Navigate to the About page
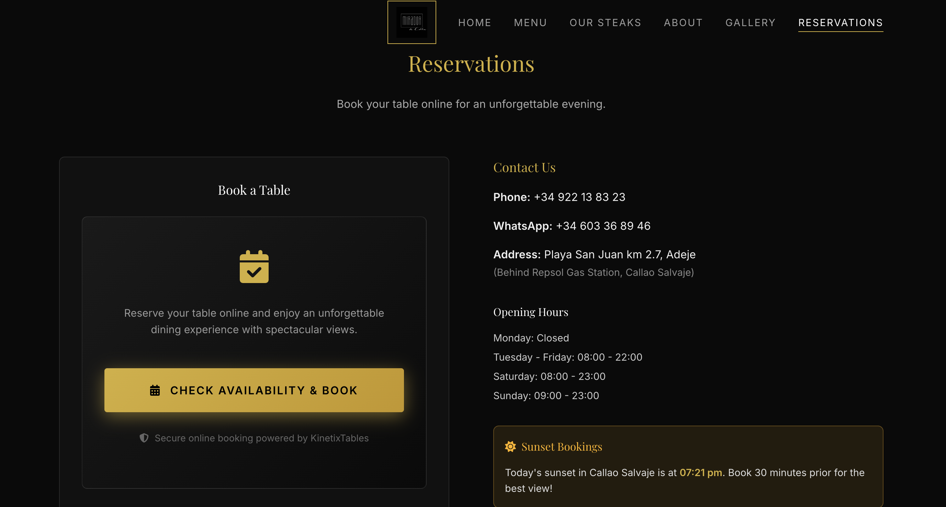Image resolution: width=946 pixels, height=507 pixels. coord(683,23)
